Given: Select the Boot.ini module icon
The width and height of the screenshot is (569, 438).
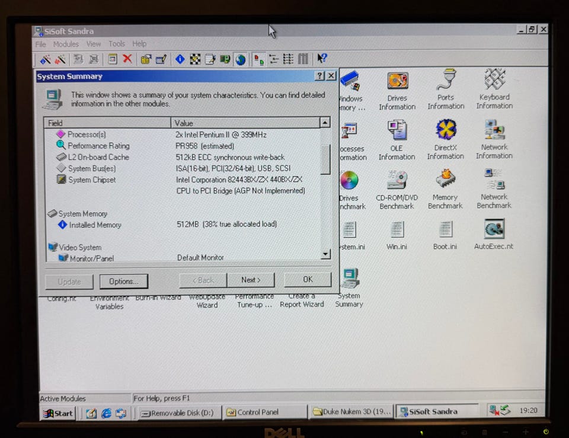Looking at the screenshot, I should point(445,235).
